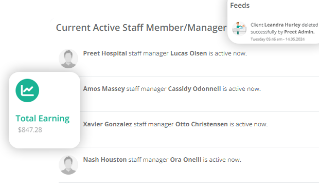Click Lucas Olsen's avatar placeholder

(x=68, y=59)
